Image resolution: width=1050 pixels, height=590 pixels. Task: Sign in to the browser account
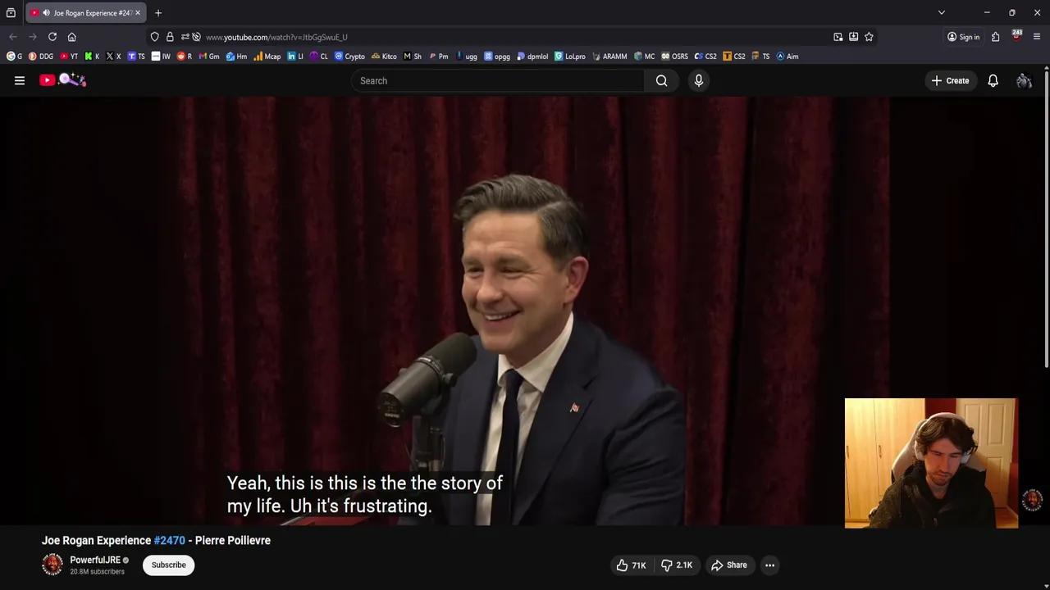(x=963, y=37)
